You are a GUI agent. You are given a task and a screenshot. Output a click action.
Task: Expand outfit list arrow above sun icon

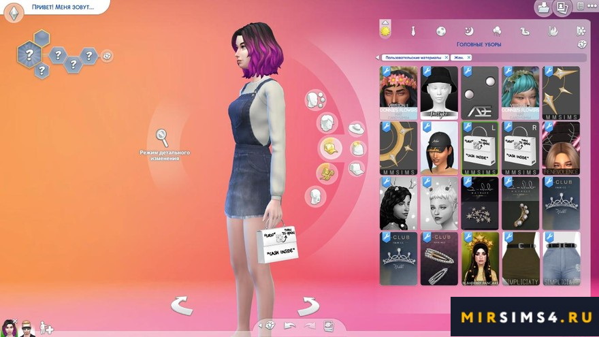click(x=385, y=22)
